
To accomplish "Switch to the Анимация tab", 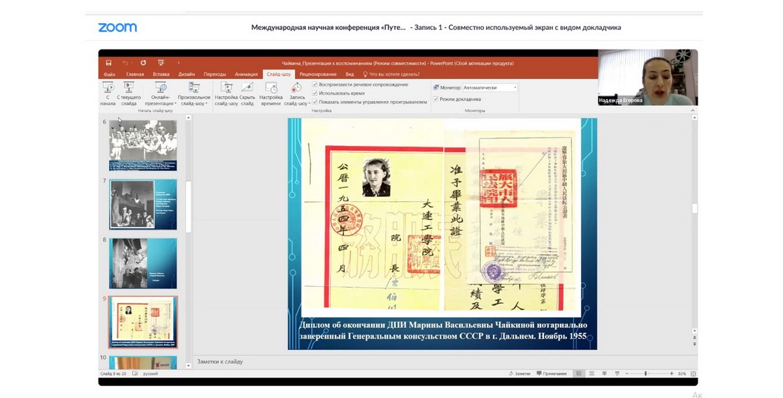I will pyautogui.click(x=246, y=74).
